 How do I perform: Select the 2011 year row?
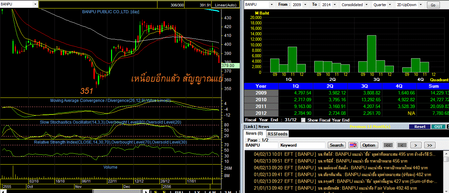tap(261, 106)
